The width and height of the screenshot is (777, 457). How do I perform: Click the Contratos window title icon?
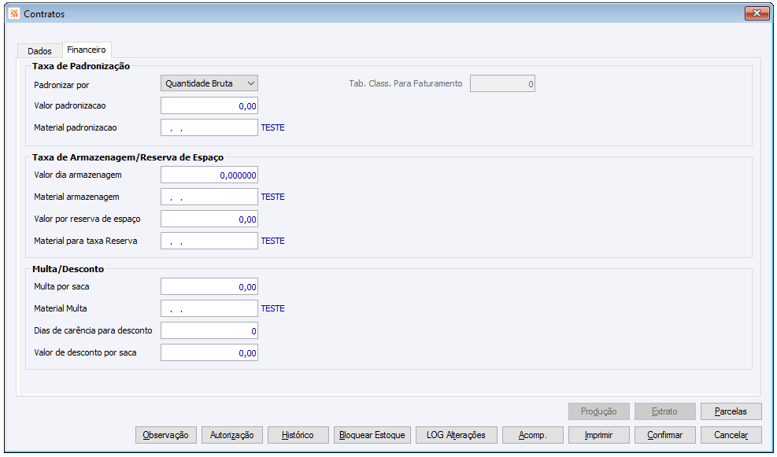(x=13, y=13)
